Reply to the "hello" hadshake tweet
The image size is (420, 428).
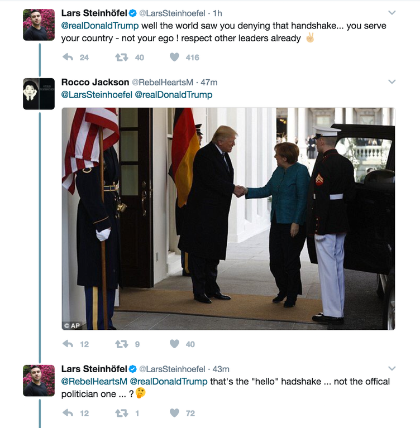tap(68, 413)
